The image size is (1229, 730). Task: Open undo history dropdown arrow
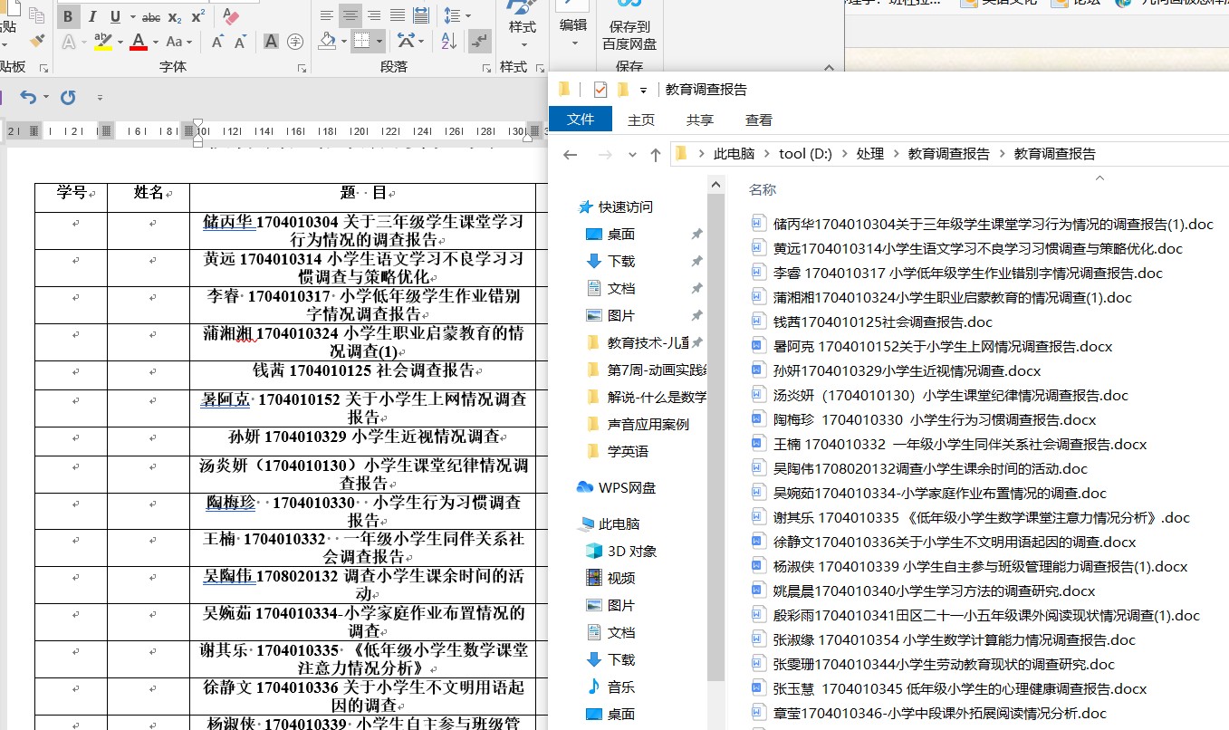click(x=44, y=97)
